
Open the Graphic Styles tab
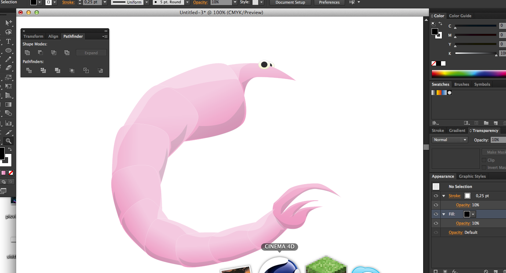click(472, 176)
